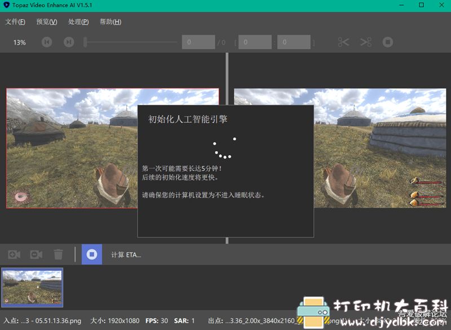Click the 计算 ETA... status text

pos(126,255)
